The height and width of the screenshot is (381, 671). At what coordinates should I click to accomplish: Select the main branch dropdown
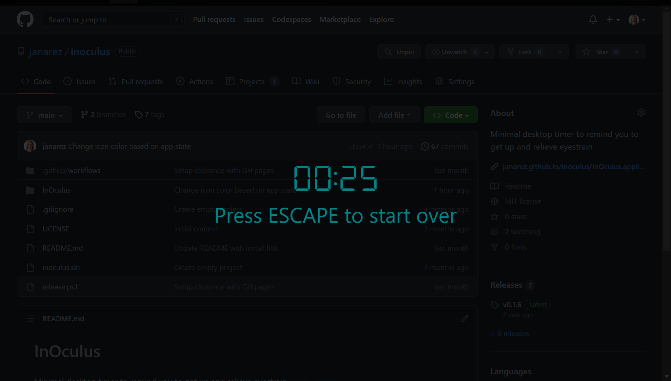tap(44, 115)
